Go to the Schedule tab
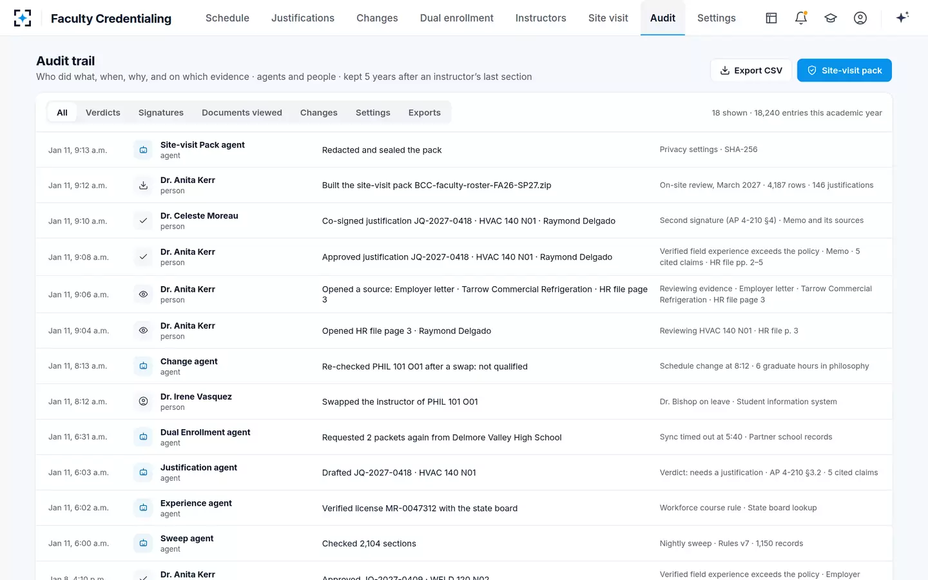 (227, 18)
